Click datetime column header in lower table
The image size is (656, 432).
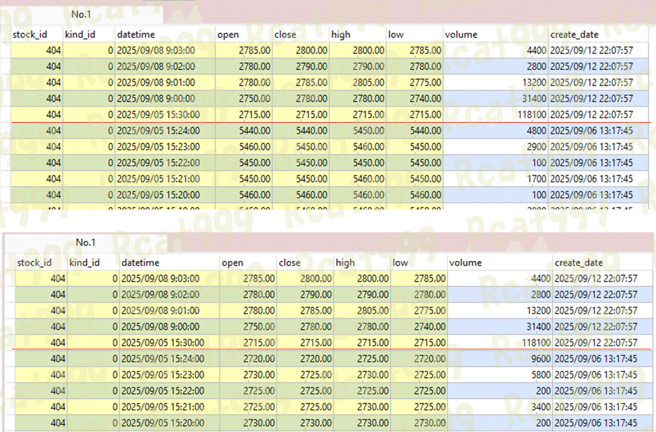[169, 262]
